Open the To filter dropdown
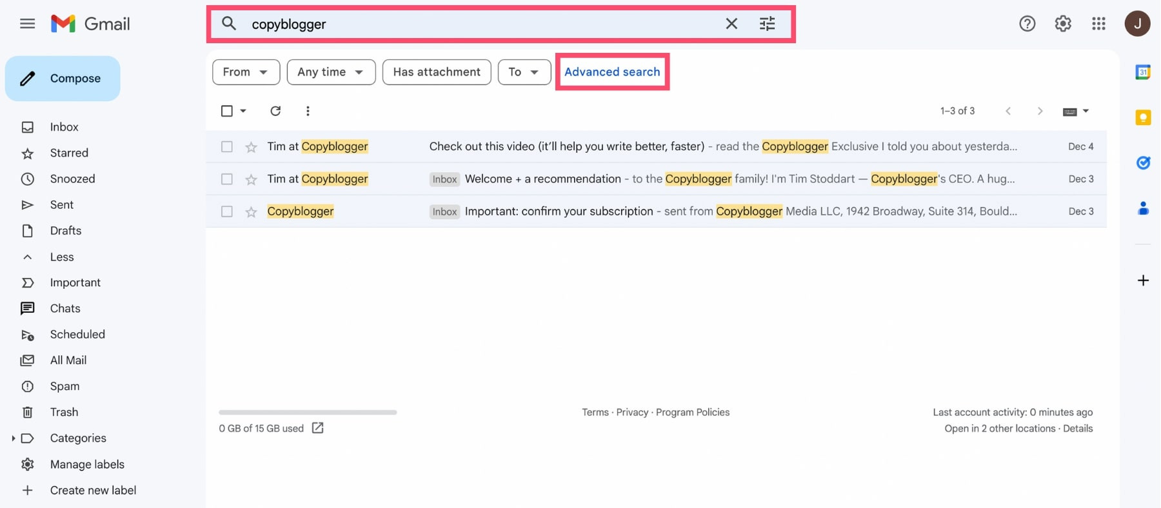The image size is (1161, 508). pyautogui.click(x=524, y=72)
